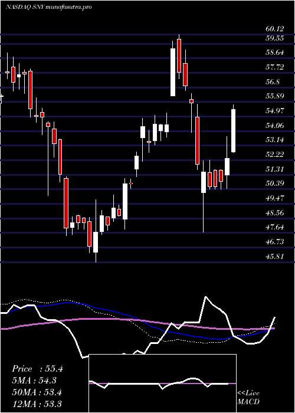
Task: Click the <<Live MACD label
Action: (248, 398)
